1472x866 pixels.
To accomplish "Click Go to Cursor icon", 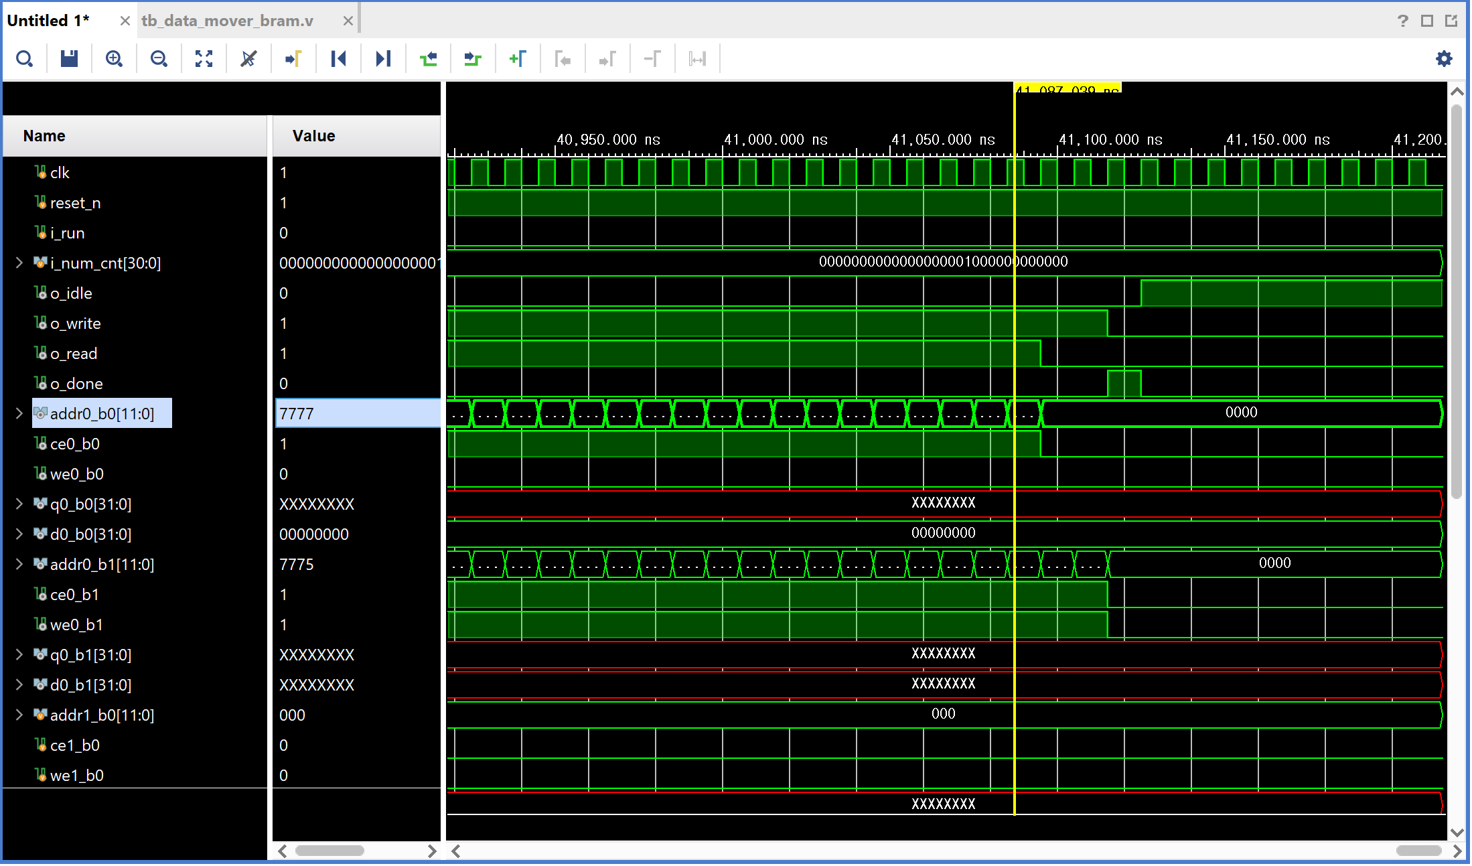I will pos(294,59).
